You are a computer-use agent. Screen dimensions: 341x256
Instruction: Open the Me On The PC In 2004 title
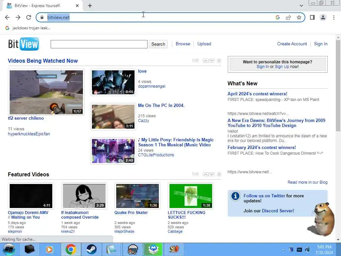point(161,105)
